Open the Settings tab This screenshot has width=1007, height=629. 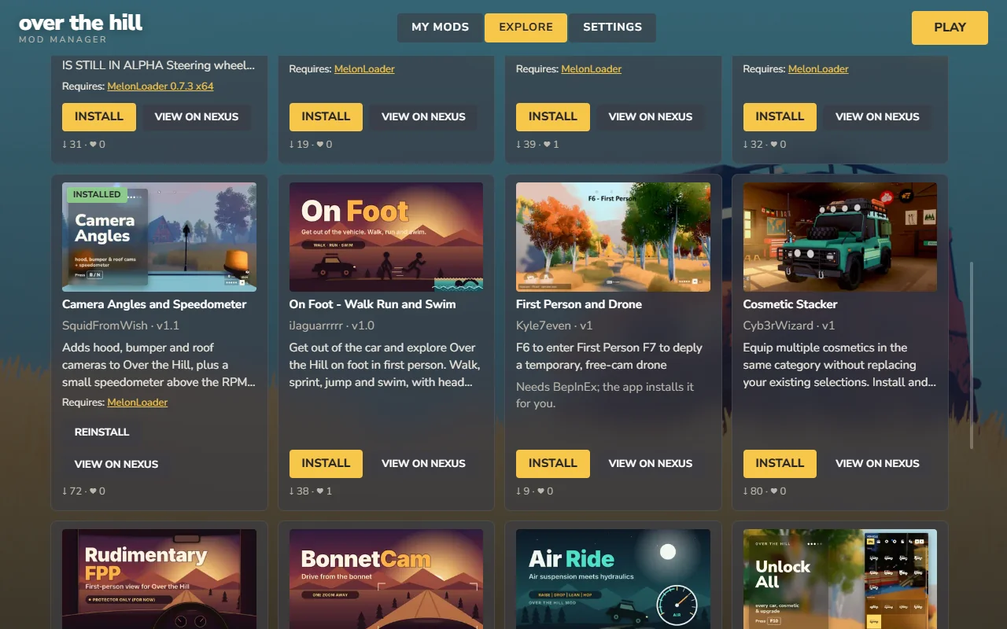point(612,28)
